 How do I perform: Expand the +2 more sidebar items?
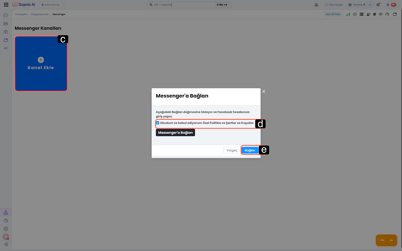6,48
